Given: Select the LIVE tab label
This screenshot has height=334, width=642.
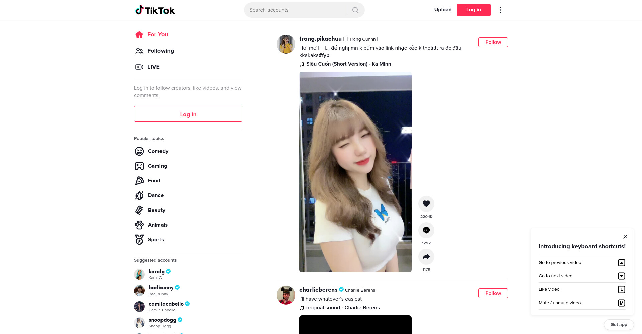Looking at the screenshot, I should [x=153, y=67].
